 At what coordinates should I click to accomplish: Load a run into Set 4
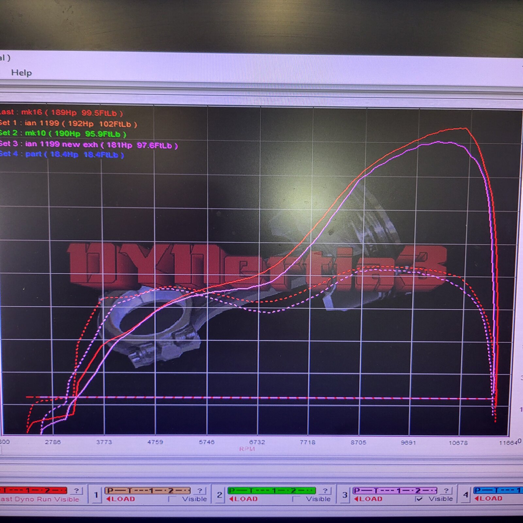[488, 498]
